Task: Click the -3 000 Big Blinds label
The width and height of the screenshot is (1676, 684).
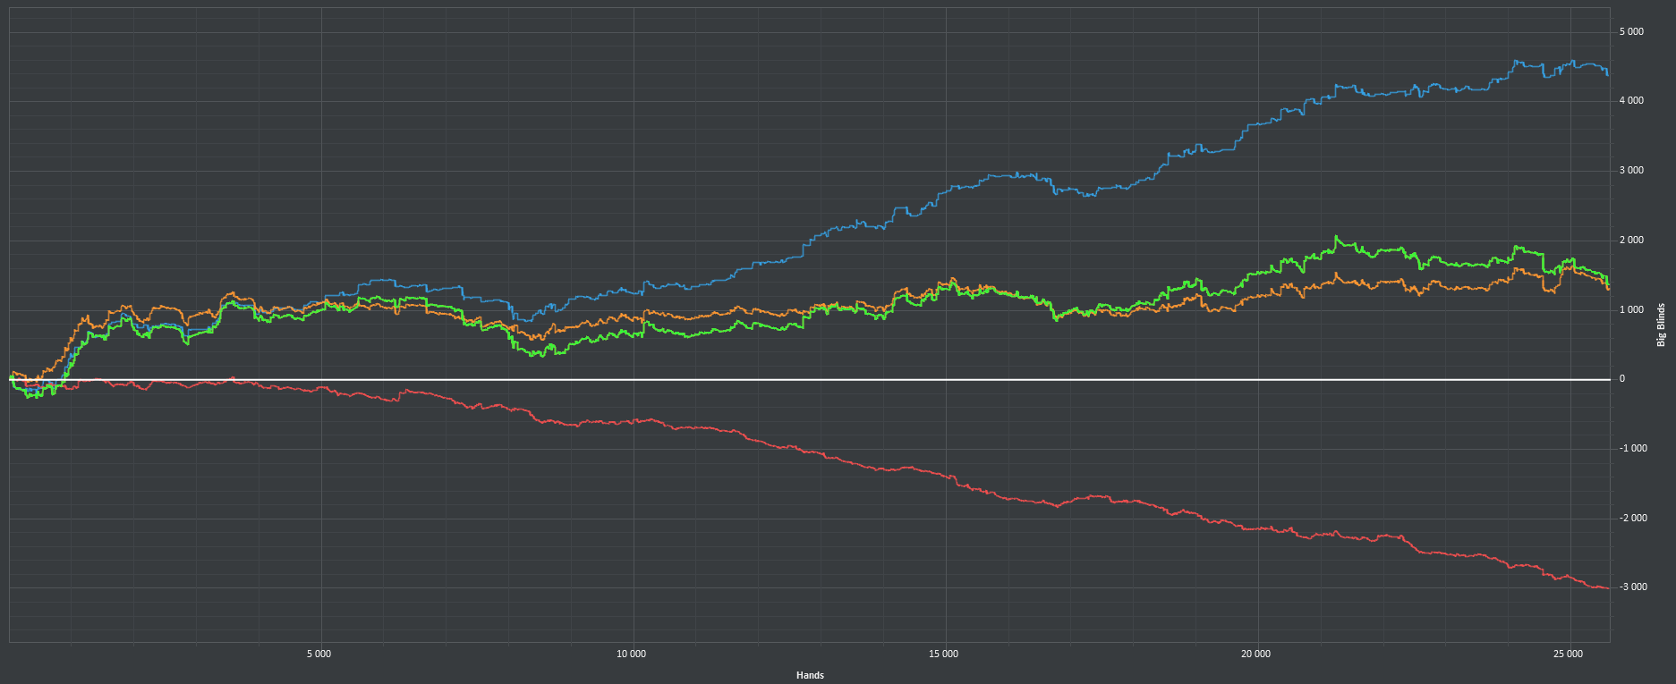Action: [x=1633, y=587]
